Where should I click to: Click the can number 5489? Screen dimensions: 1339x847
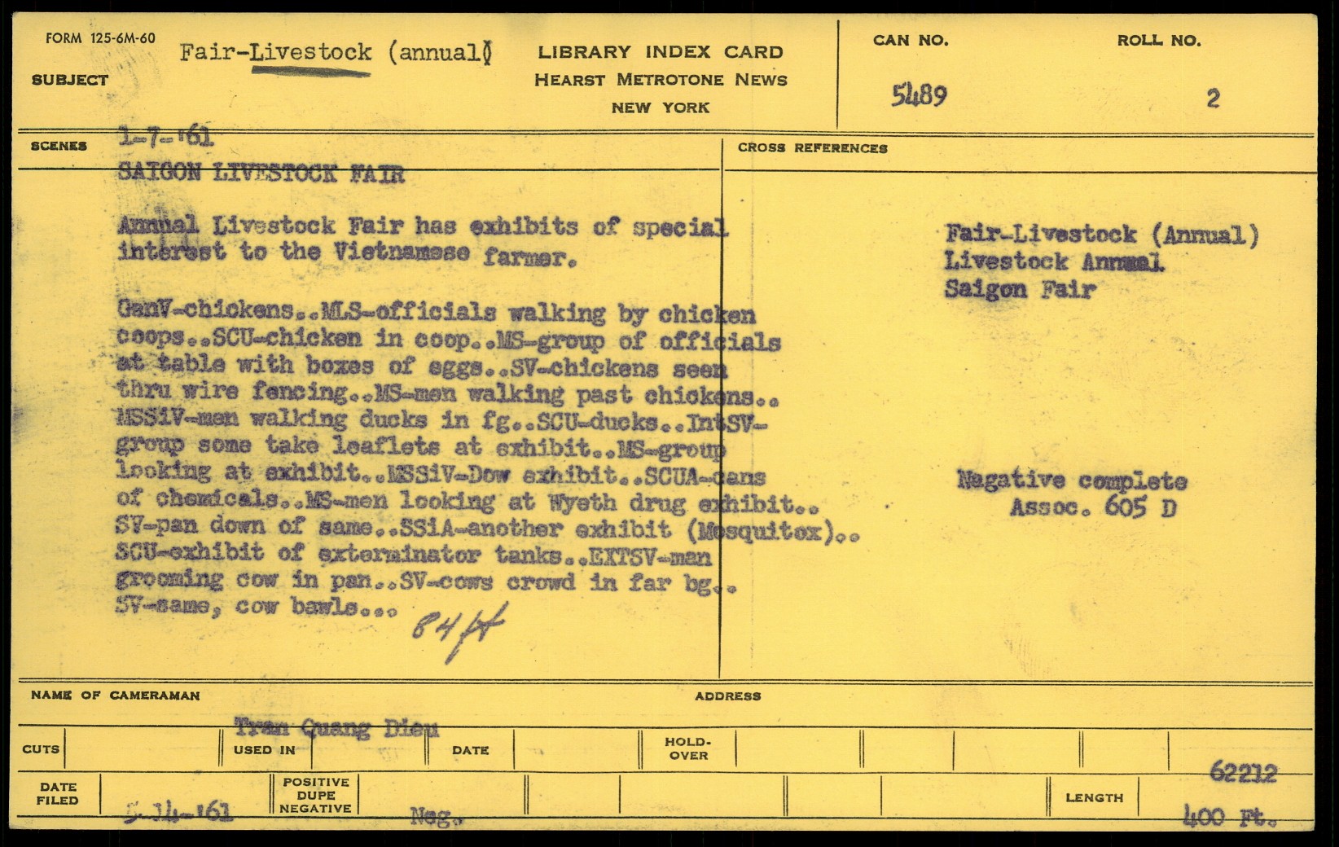click(918, 97)
